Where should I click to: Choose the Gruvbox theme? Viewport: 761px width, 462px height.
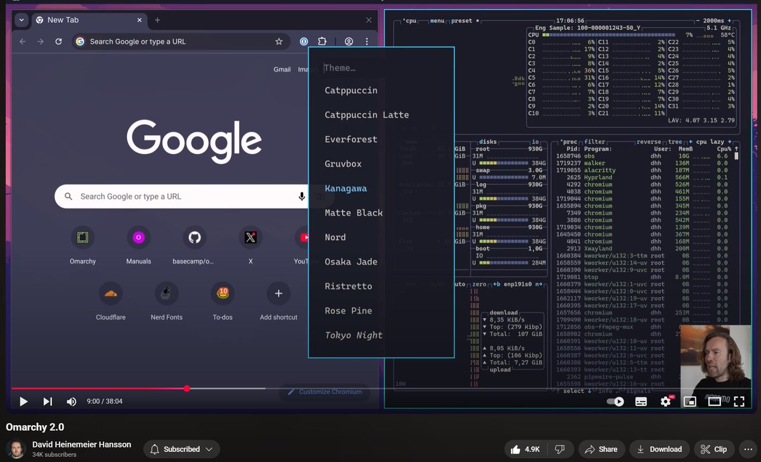[x=343, y=164]
